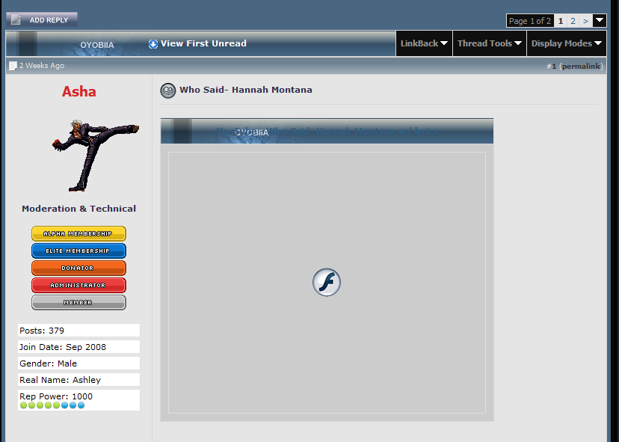The width and height of the screenshot is (619, 442).
Task: Click the reputation dots under Rep Power
Action: click(x=52, y=405)
